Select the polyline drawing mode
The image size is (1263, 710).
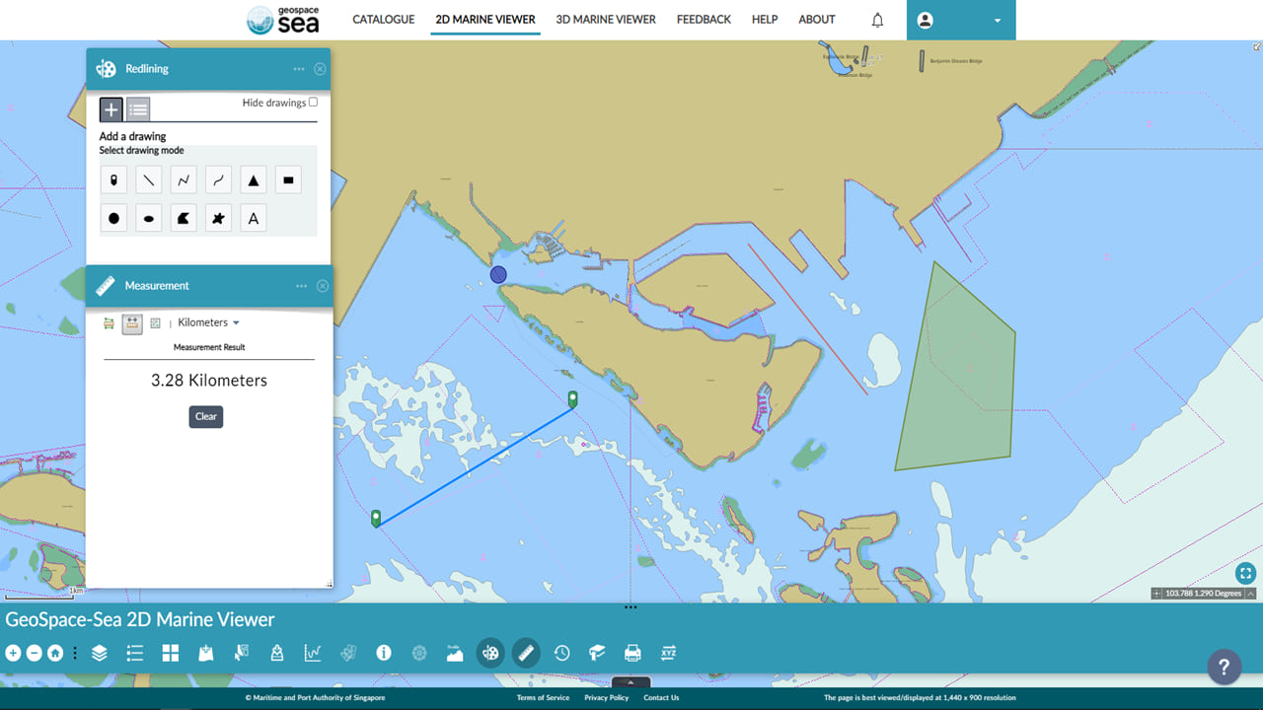click(184, 180)
